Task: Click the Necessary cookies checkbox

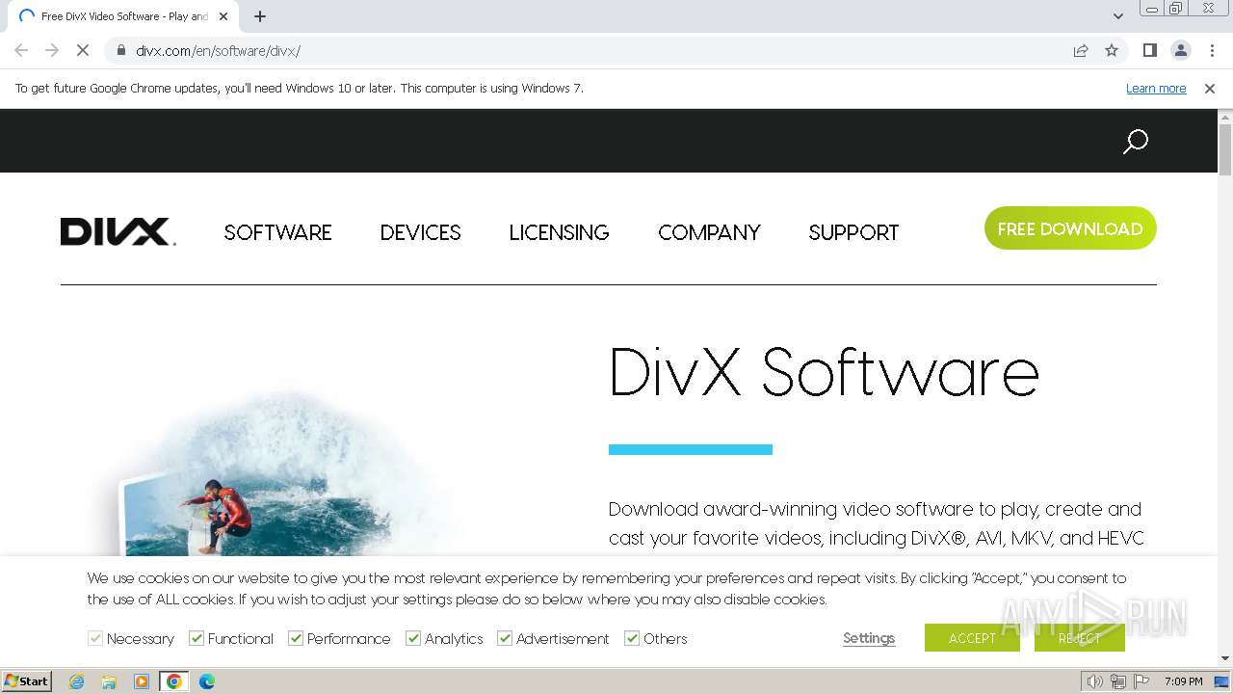Action: 95,638
